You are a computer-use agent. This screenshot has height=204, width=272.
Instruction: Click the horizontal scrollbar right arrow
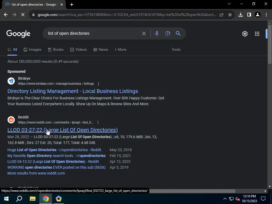(265, 191)
